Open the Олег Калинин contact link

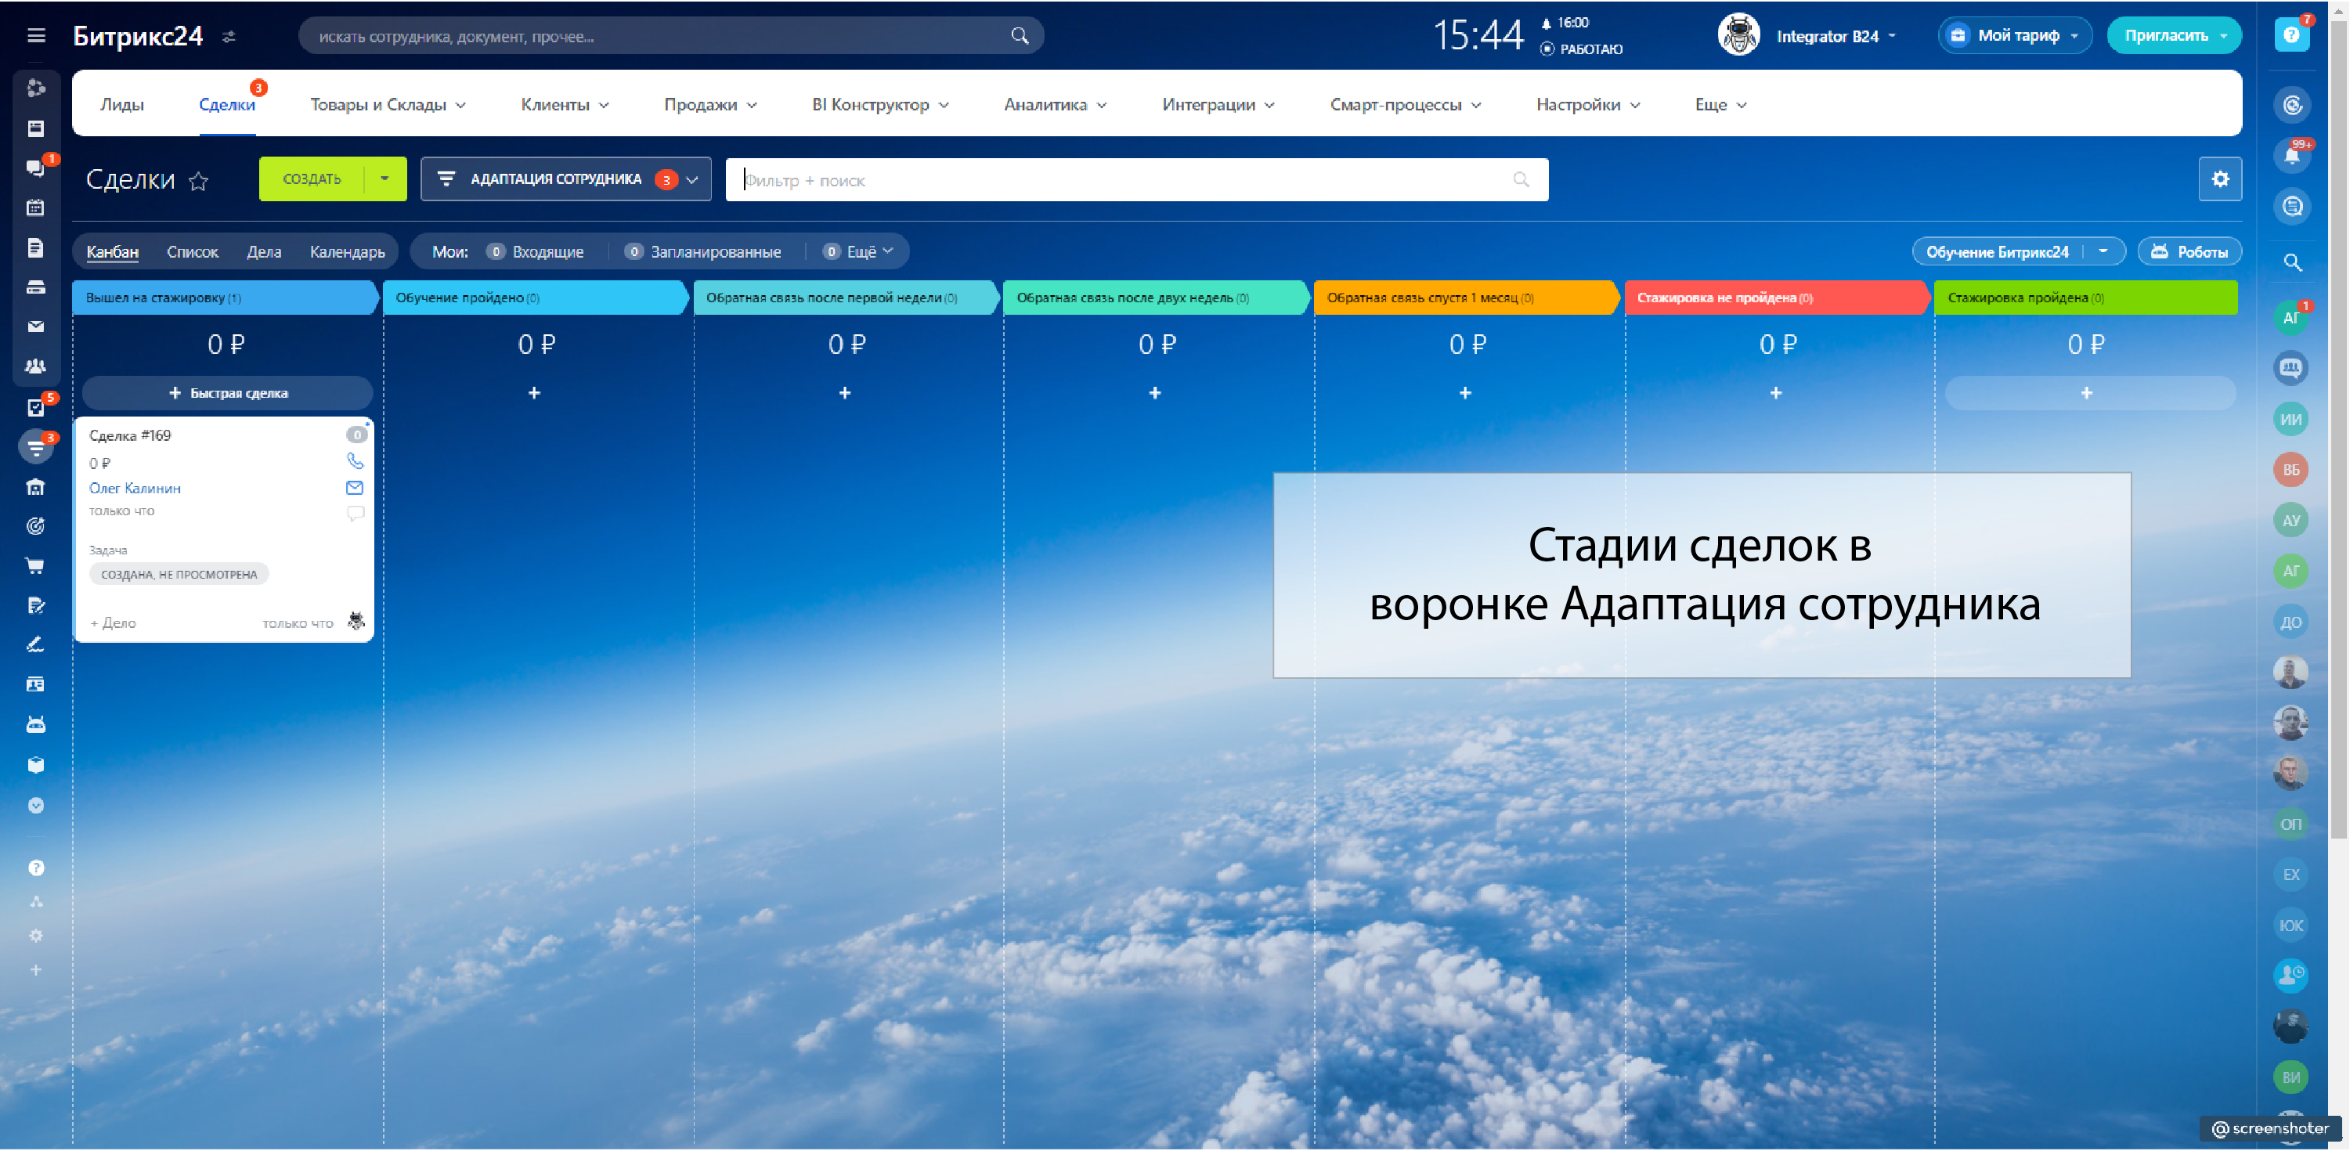(135, 489)
